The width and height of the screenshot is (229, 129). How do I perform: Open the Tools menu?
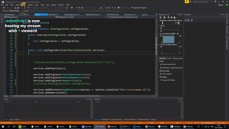[42, 5]
